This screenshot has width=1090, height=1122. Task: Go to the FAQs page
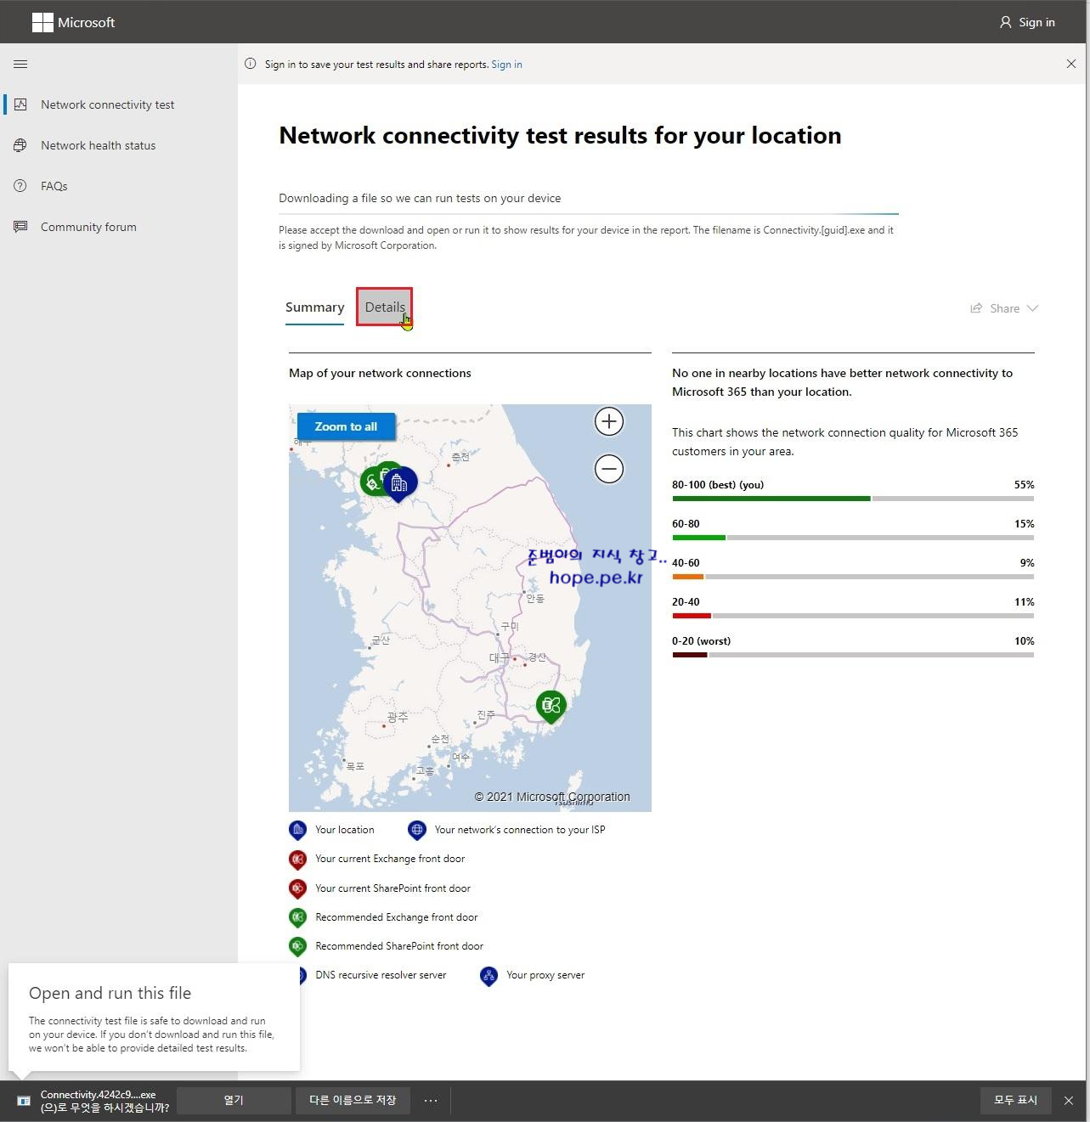click(x=54, y=186)
